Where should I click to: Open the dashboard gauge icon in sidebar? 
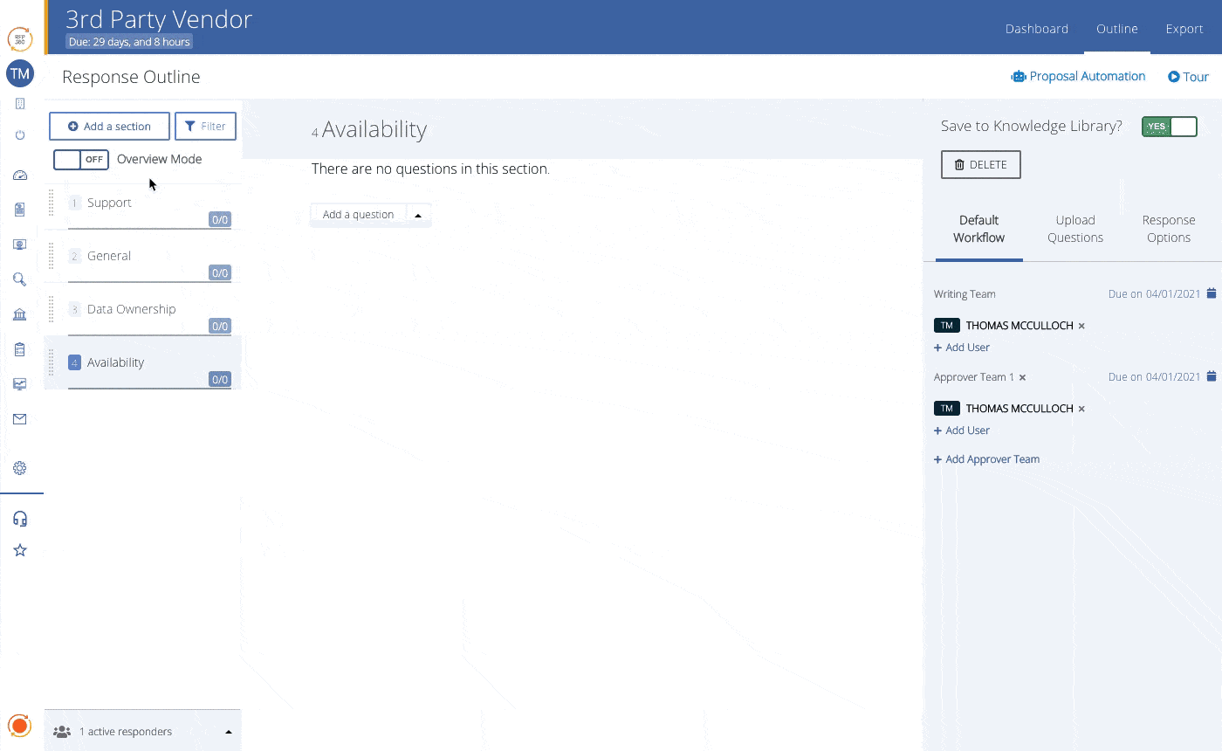pos(20,175)
